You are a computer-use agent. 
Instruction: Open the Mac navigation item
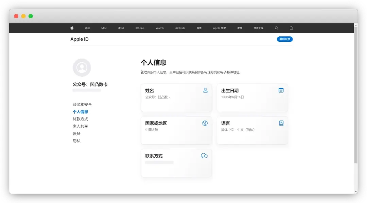(104, 28)
